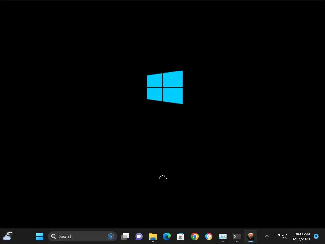Open the Windows Start menu
Image resolution: width=325 pixels, height=244 pixels.
40,236
